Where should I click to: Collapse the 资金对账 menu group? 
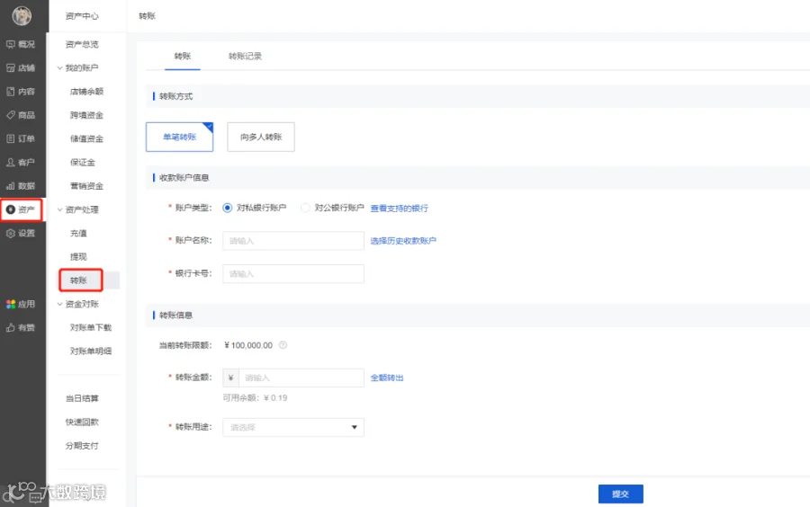[x=60, y=304]
